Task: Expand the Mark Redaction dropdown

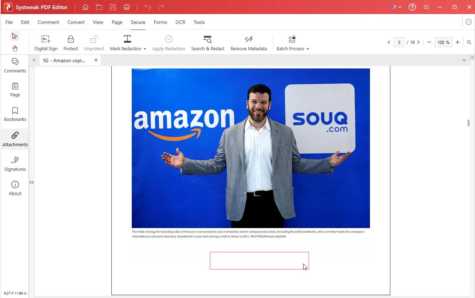Action: point(145,49)
